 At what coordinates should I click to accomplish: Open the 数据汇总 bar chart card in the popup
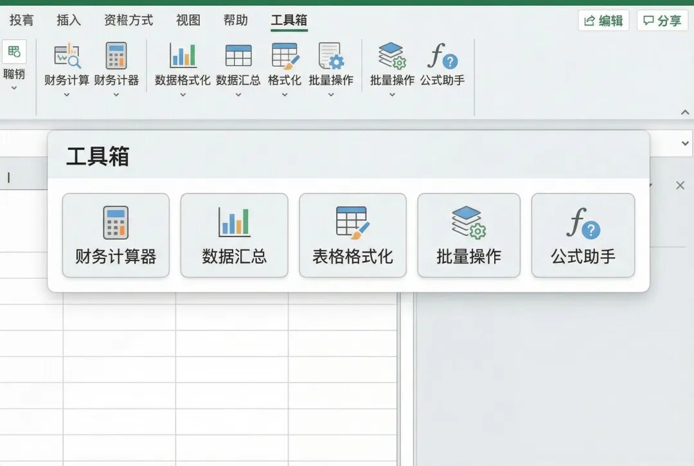pyautogui.click(x=234, y=235)
